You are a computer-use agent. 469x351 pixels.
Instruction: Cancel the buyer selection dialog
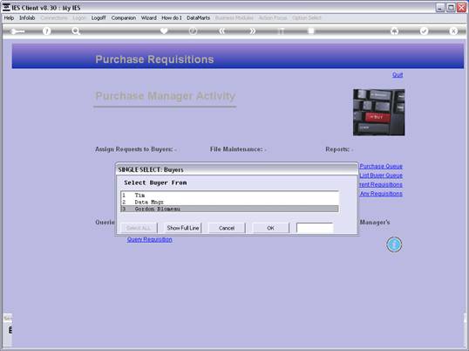[x=227, y=228]
